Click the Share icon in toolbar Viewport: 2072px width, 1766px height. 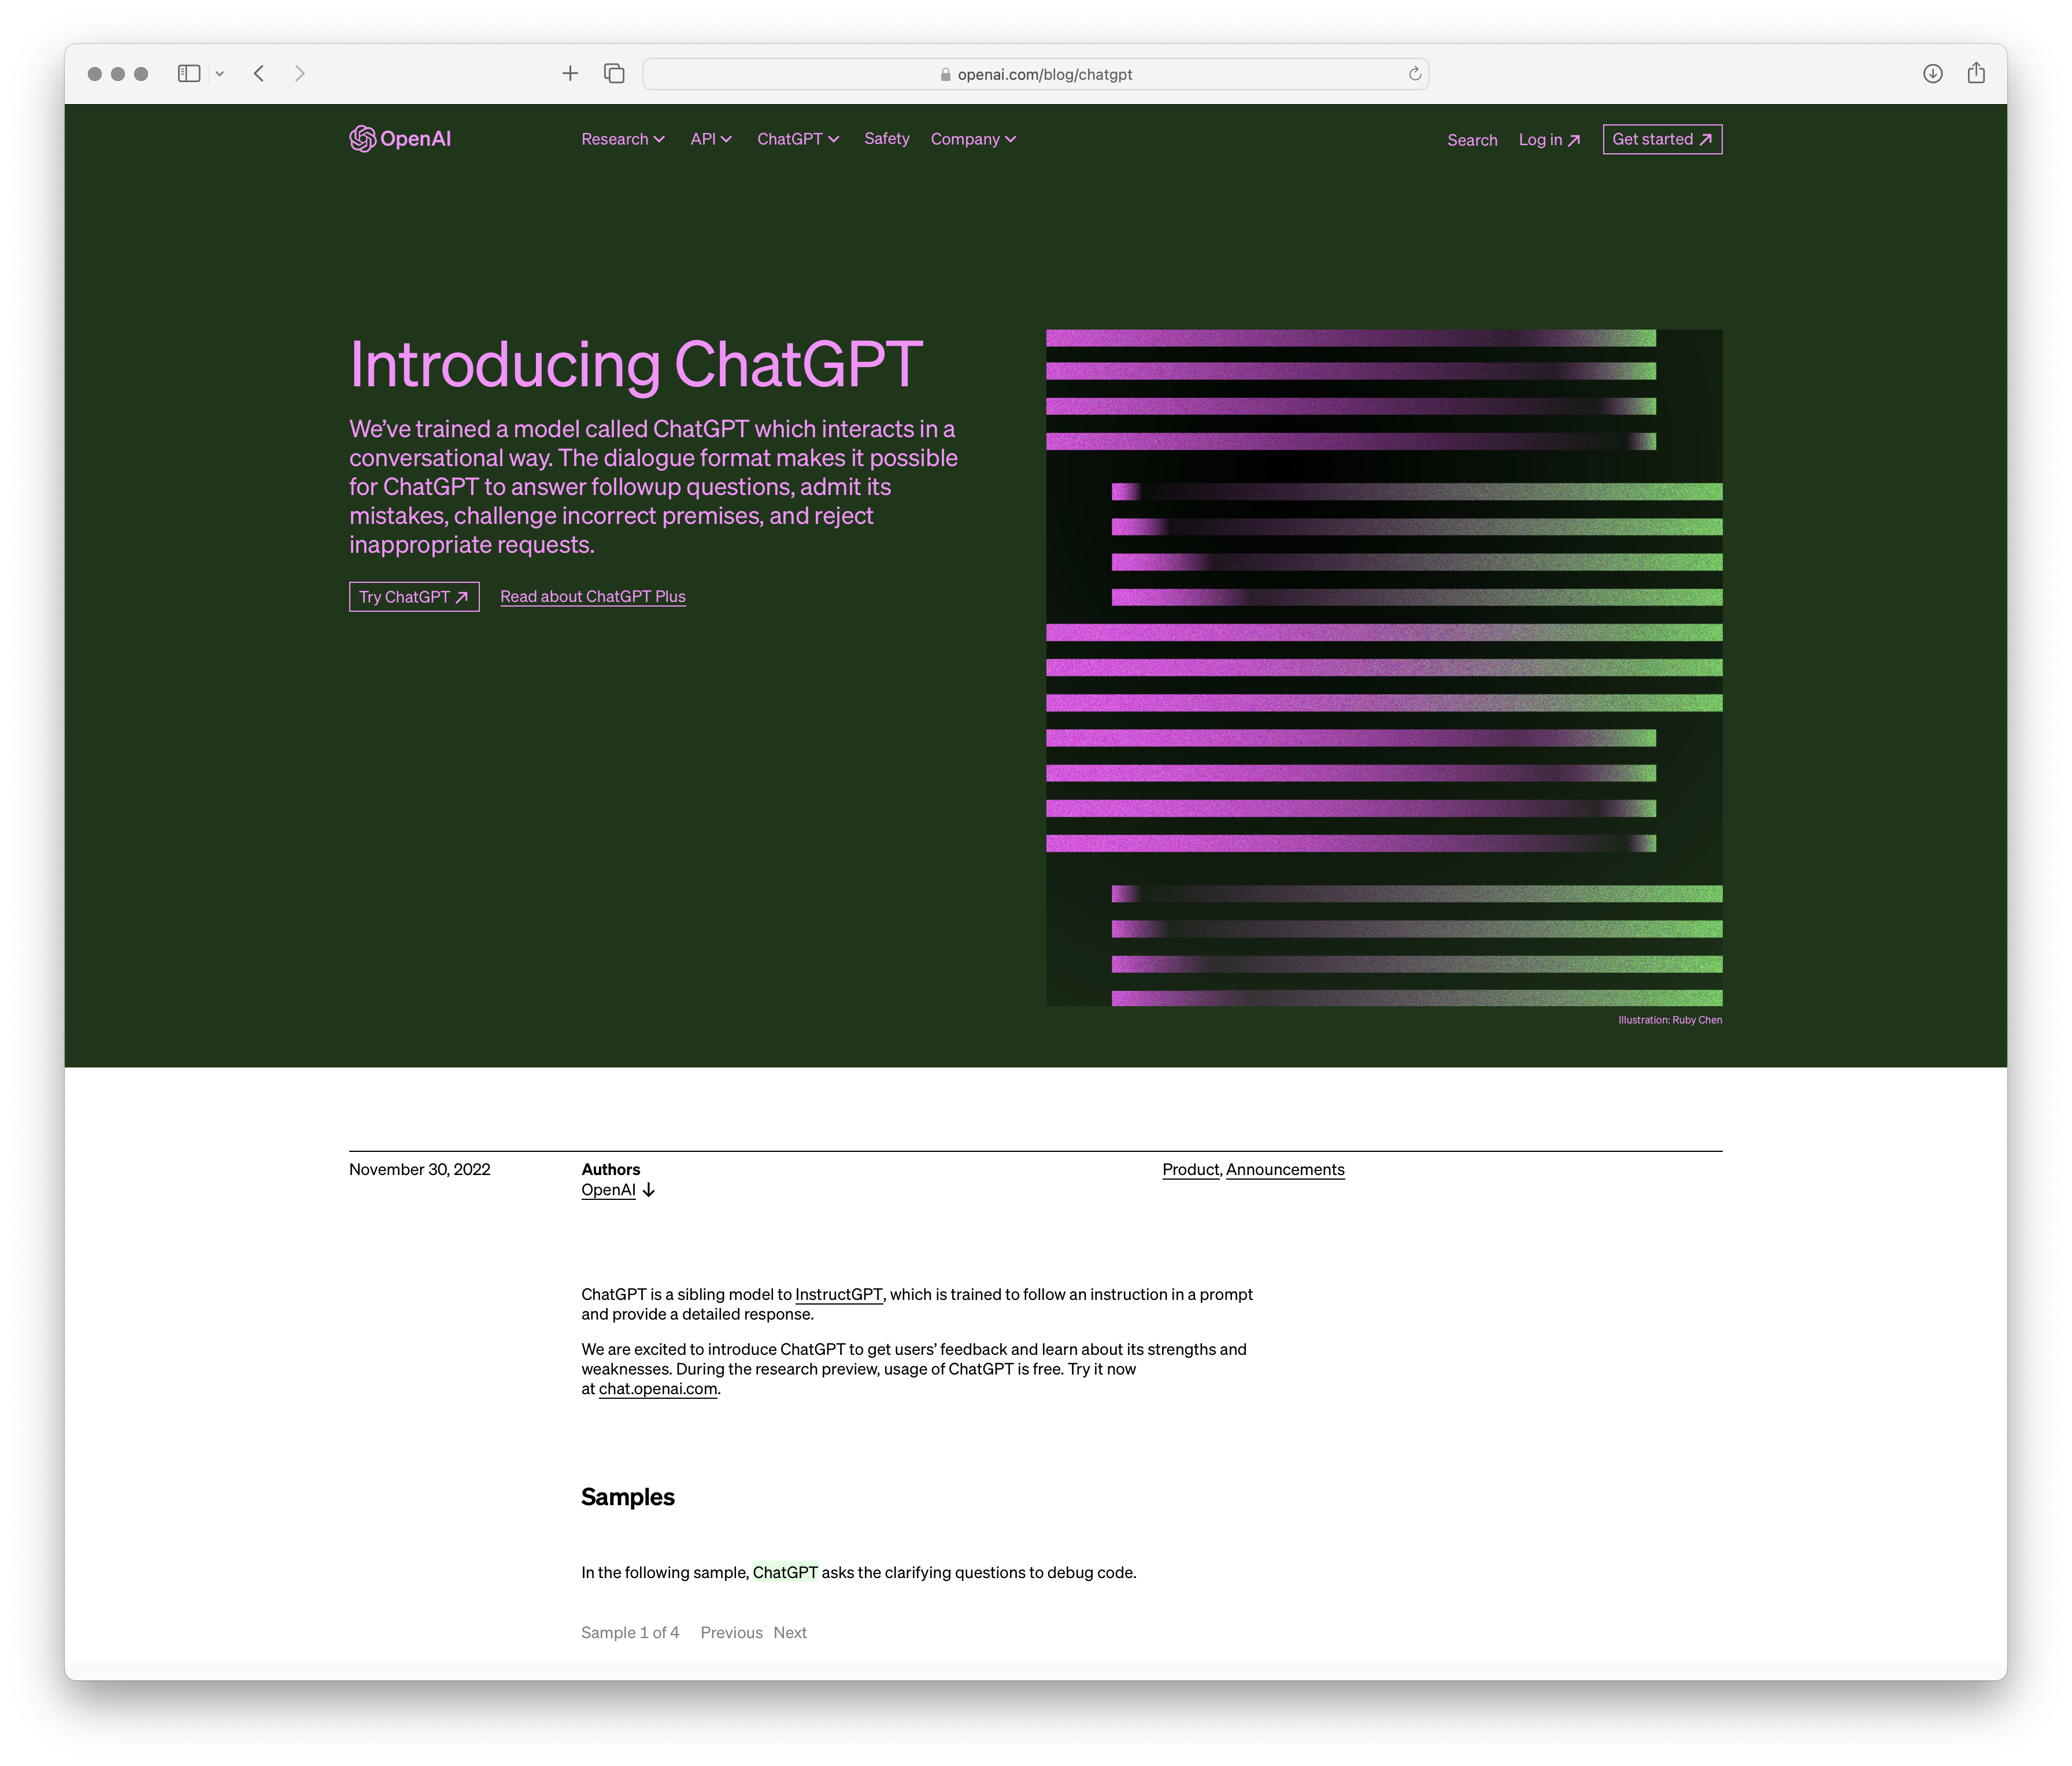click(x=1975, y=73)
